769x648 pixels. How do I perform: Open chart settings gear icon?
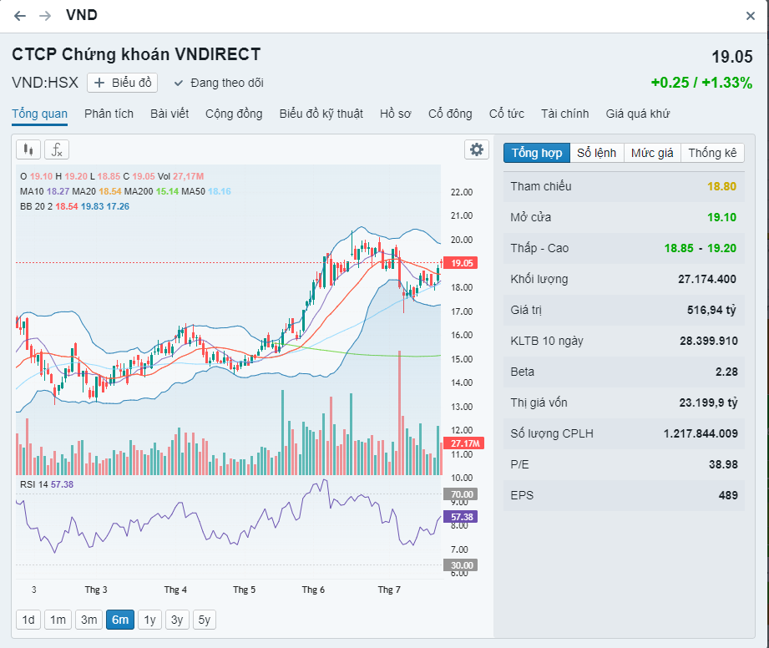click(477, 149)
